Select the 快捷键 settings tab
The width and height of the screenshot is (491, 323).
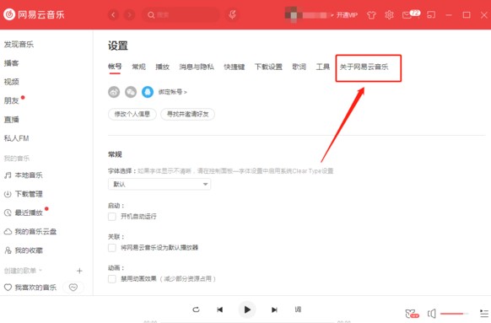(x=235, y=67)
